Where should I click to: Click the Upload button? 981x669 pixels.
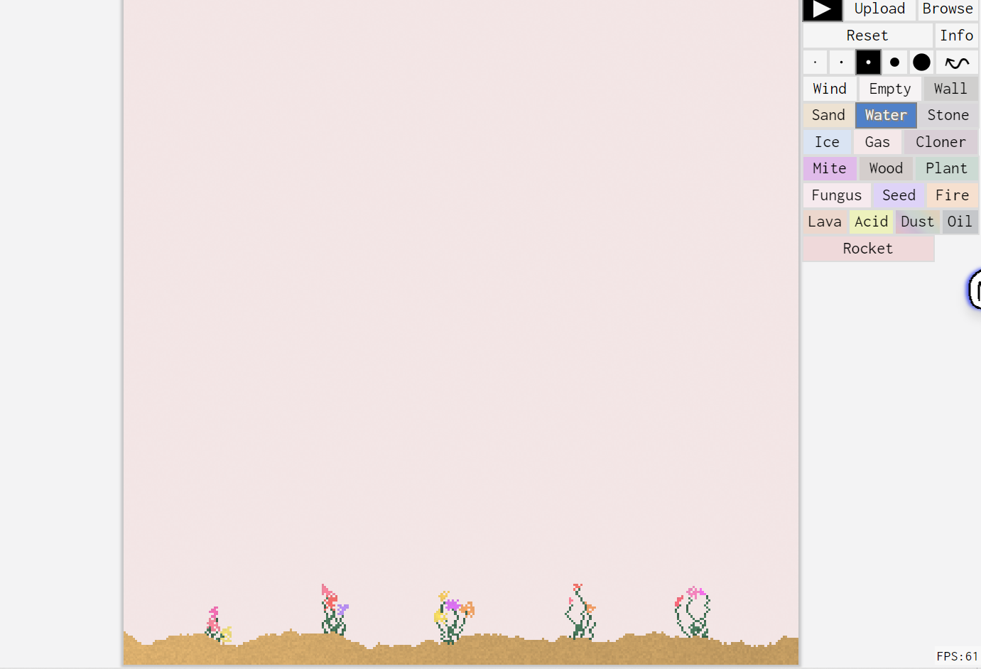(x=879, y=9)
